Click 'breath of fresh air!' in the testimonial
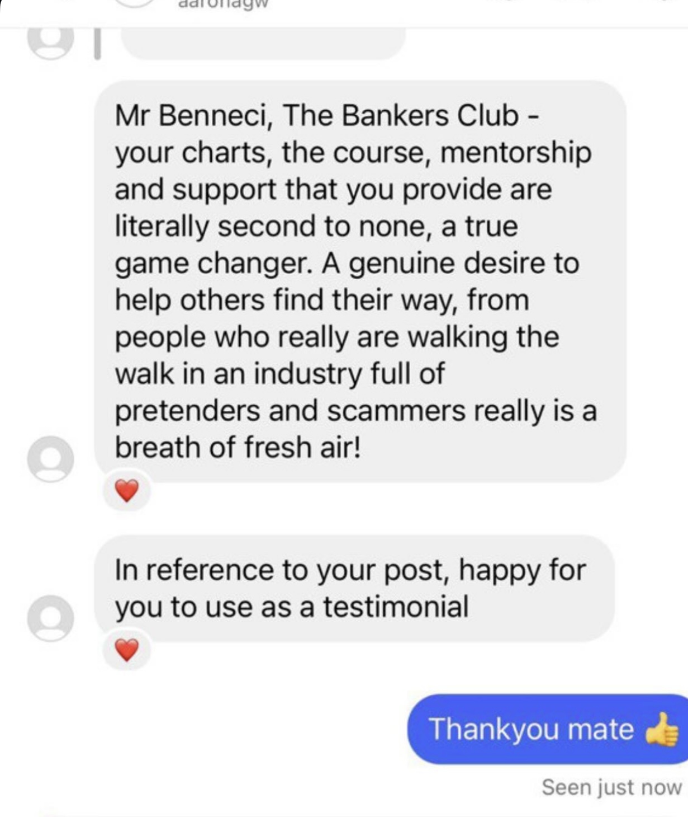This screenshot has width=688, height=817. point(238,448)
